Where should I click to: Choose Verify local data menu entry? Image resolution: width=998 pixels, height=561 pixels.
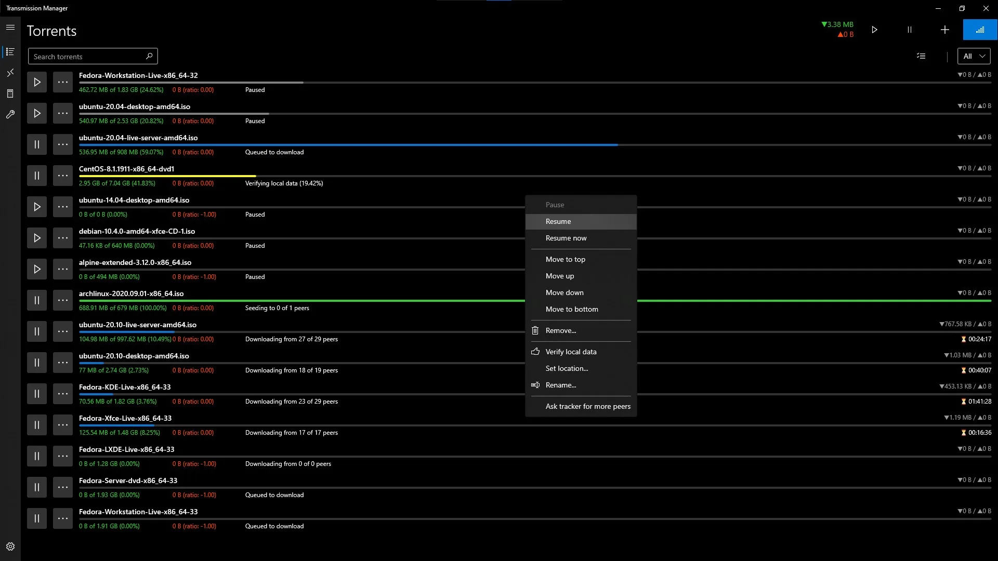581,352
